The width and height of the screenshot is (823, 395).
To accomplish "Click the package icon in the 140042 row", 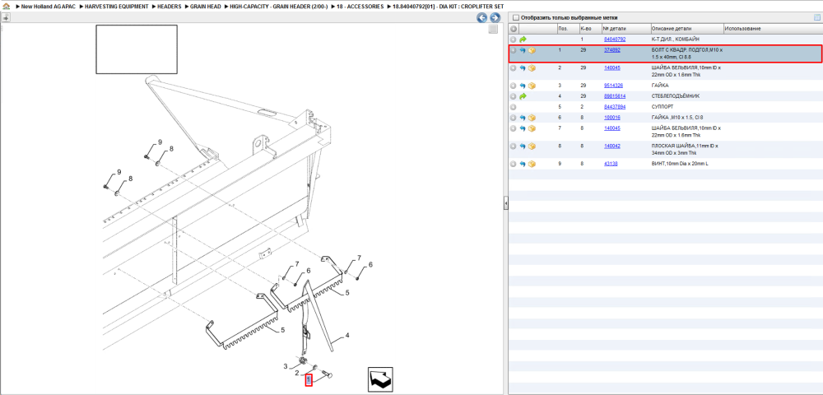I will tap(532, 146).
